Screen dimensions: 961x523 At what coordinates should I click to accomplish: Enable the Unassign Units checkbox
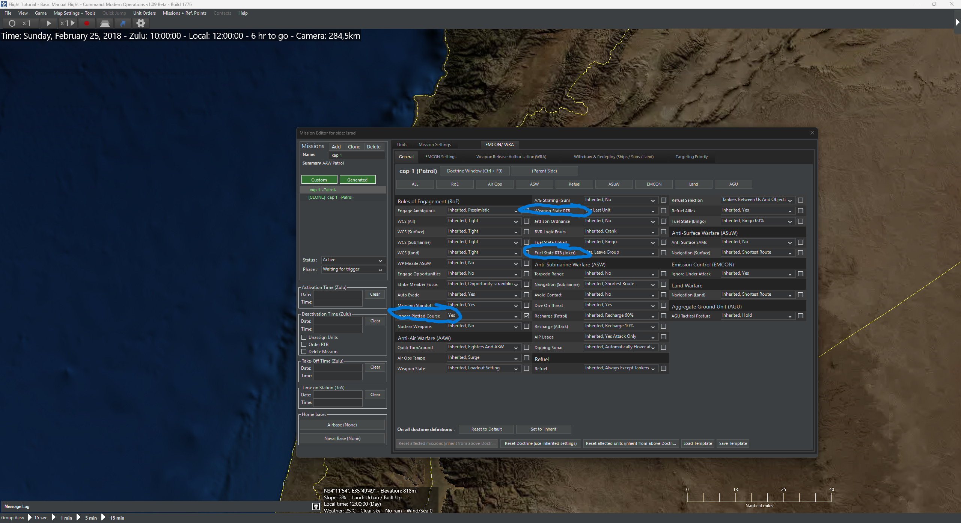(x=304, y=337)
